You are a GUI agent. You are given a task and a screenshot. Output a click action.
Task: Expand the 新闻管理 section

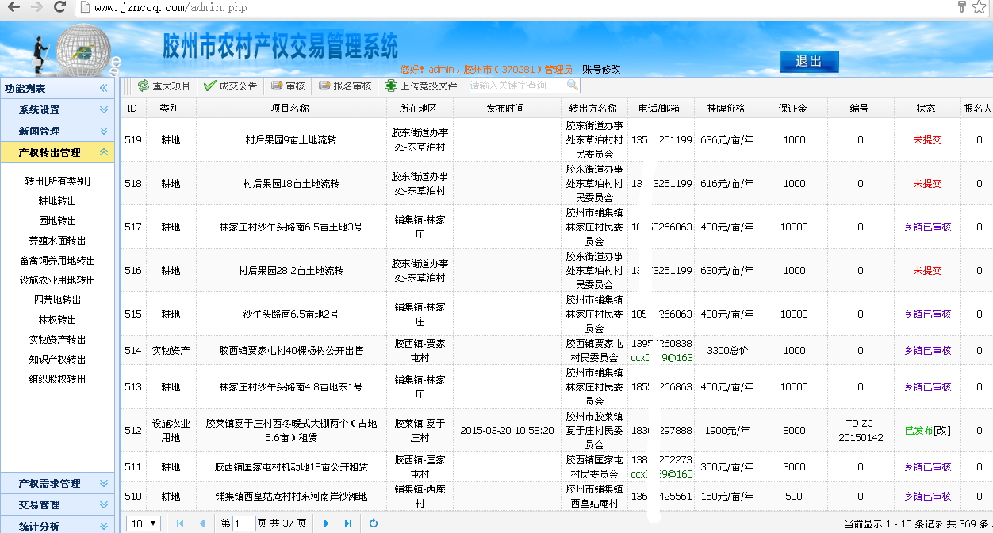[57, 131]
